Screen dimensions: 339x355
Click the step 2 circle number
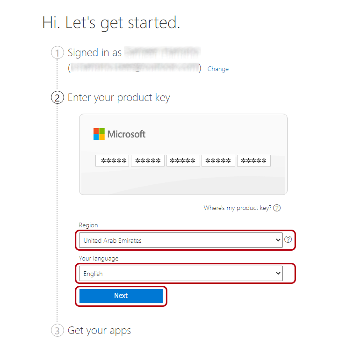57,98
